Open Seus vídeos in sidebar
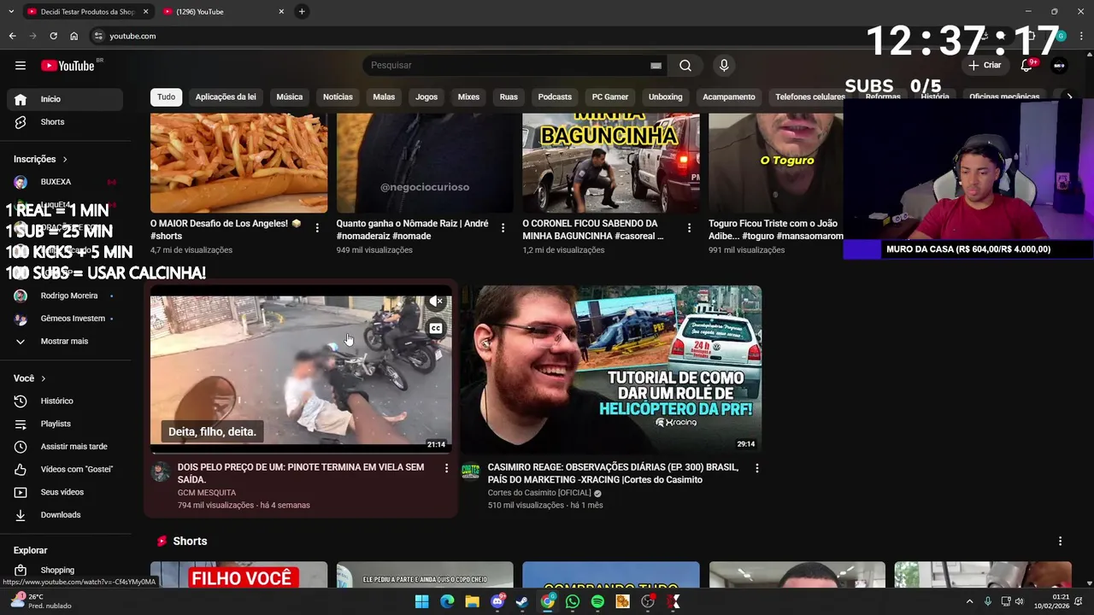This screenshot has height=615, width=1094. pos(65,492)
